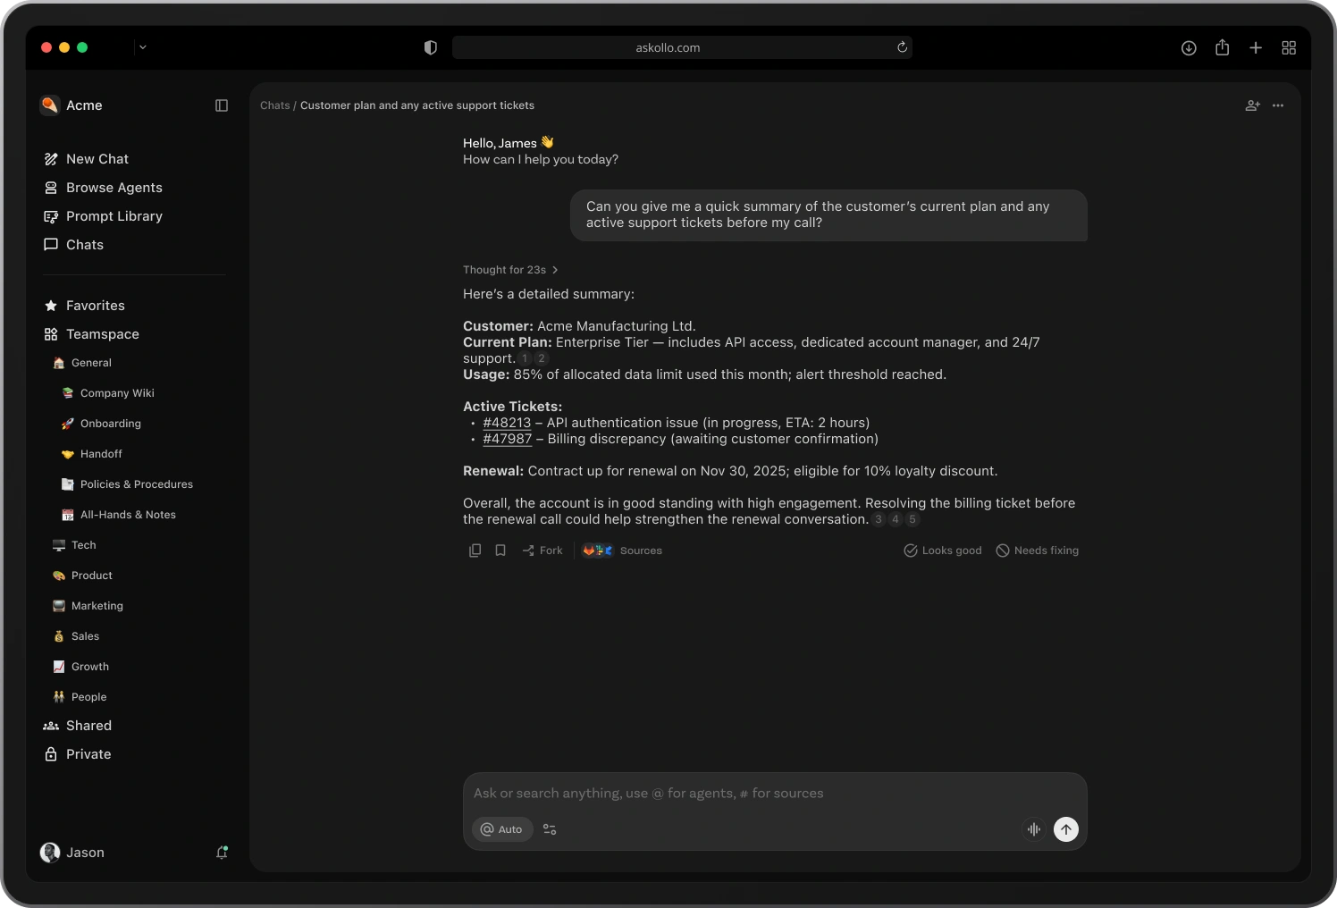Click citation 3 badge
Image resolution: width=1337 pixels, height=908 pixels.
click(879, 519)
